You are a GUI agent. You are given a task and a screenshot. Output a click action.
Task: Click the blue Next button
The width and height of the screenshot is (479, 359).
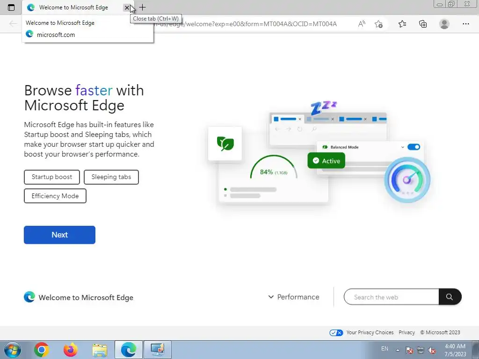click(59, 235)
